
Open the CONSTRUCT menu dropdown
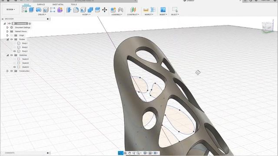pos(133,14)
